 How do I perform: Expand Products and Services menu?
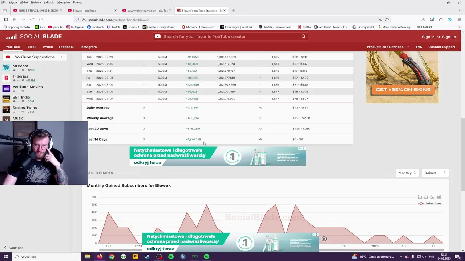click(388, 47)
